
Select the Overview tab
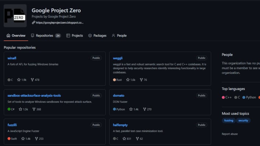(x=16, y=35)
